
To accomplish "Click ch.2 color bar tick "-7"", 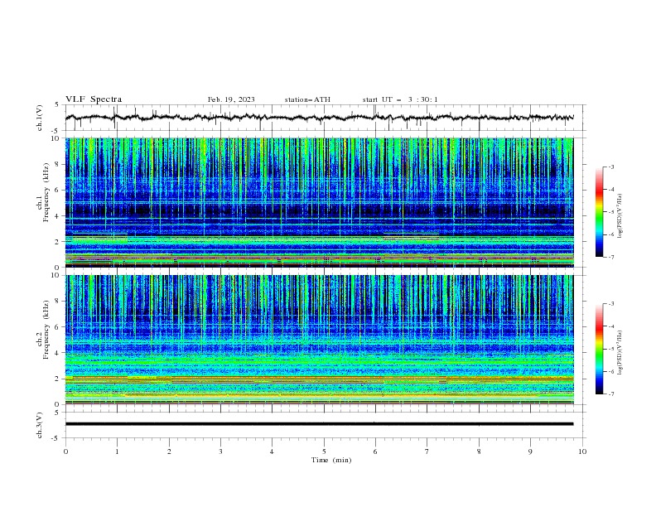I will pos(611,394).
